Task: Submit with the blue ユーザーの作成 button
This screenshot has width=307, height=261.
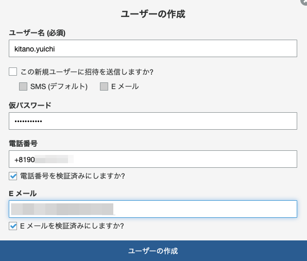Action: pyautogui.click(x=153, y=251)
